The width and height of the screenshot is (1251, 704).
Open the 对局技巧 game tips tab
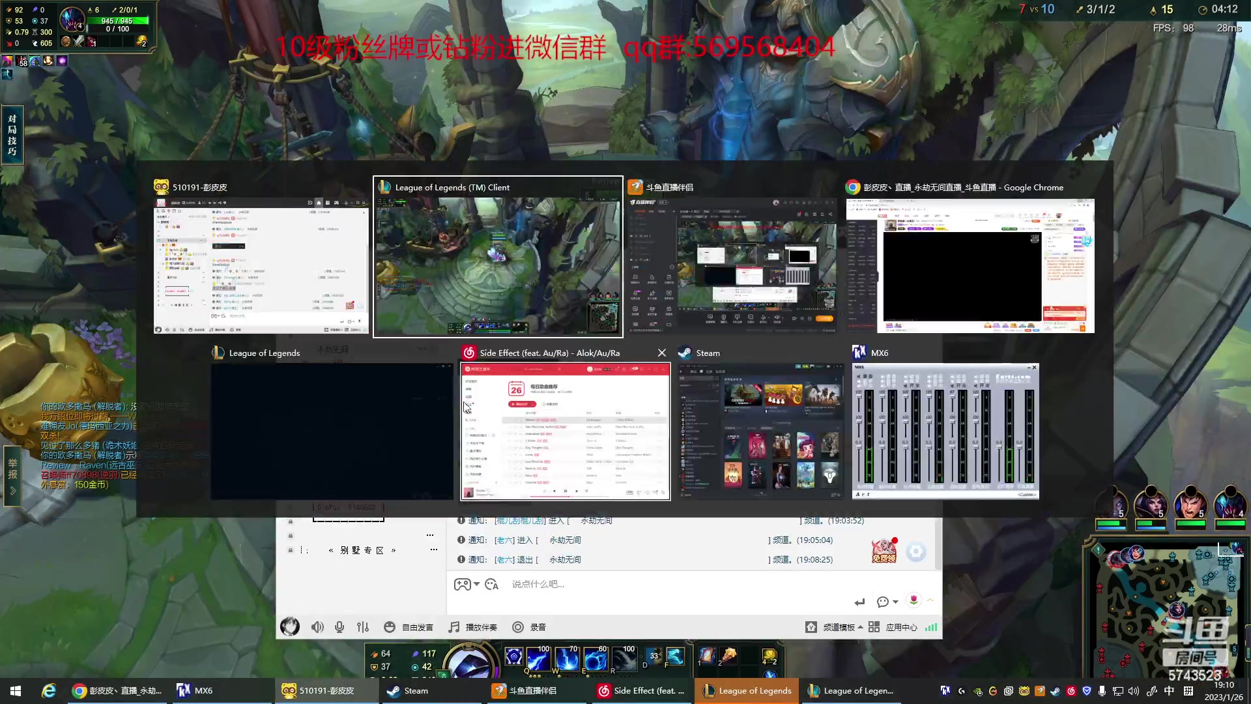coord(12,135)
